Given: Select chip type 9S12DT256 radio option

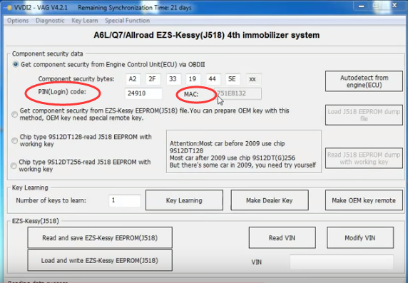Looking at the screenshot, I should 14,165.
